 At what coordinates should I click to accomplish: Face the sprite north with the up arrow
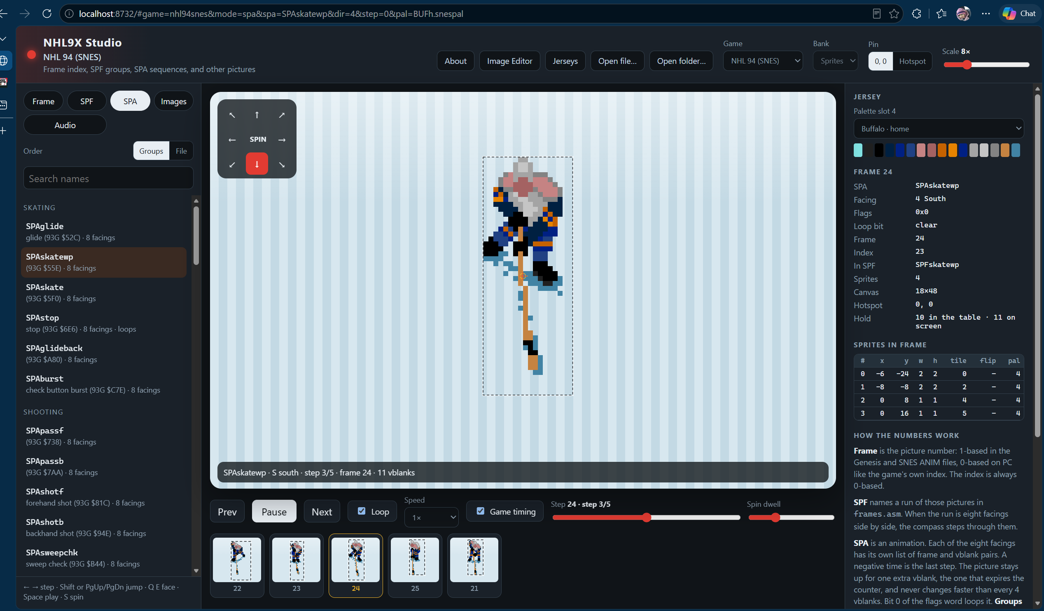[257, 115]
